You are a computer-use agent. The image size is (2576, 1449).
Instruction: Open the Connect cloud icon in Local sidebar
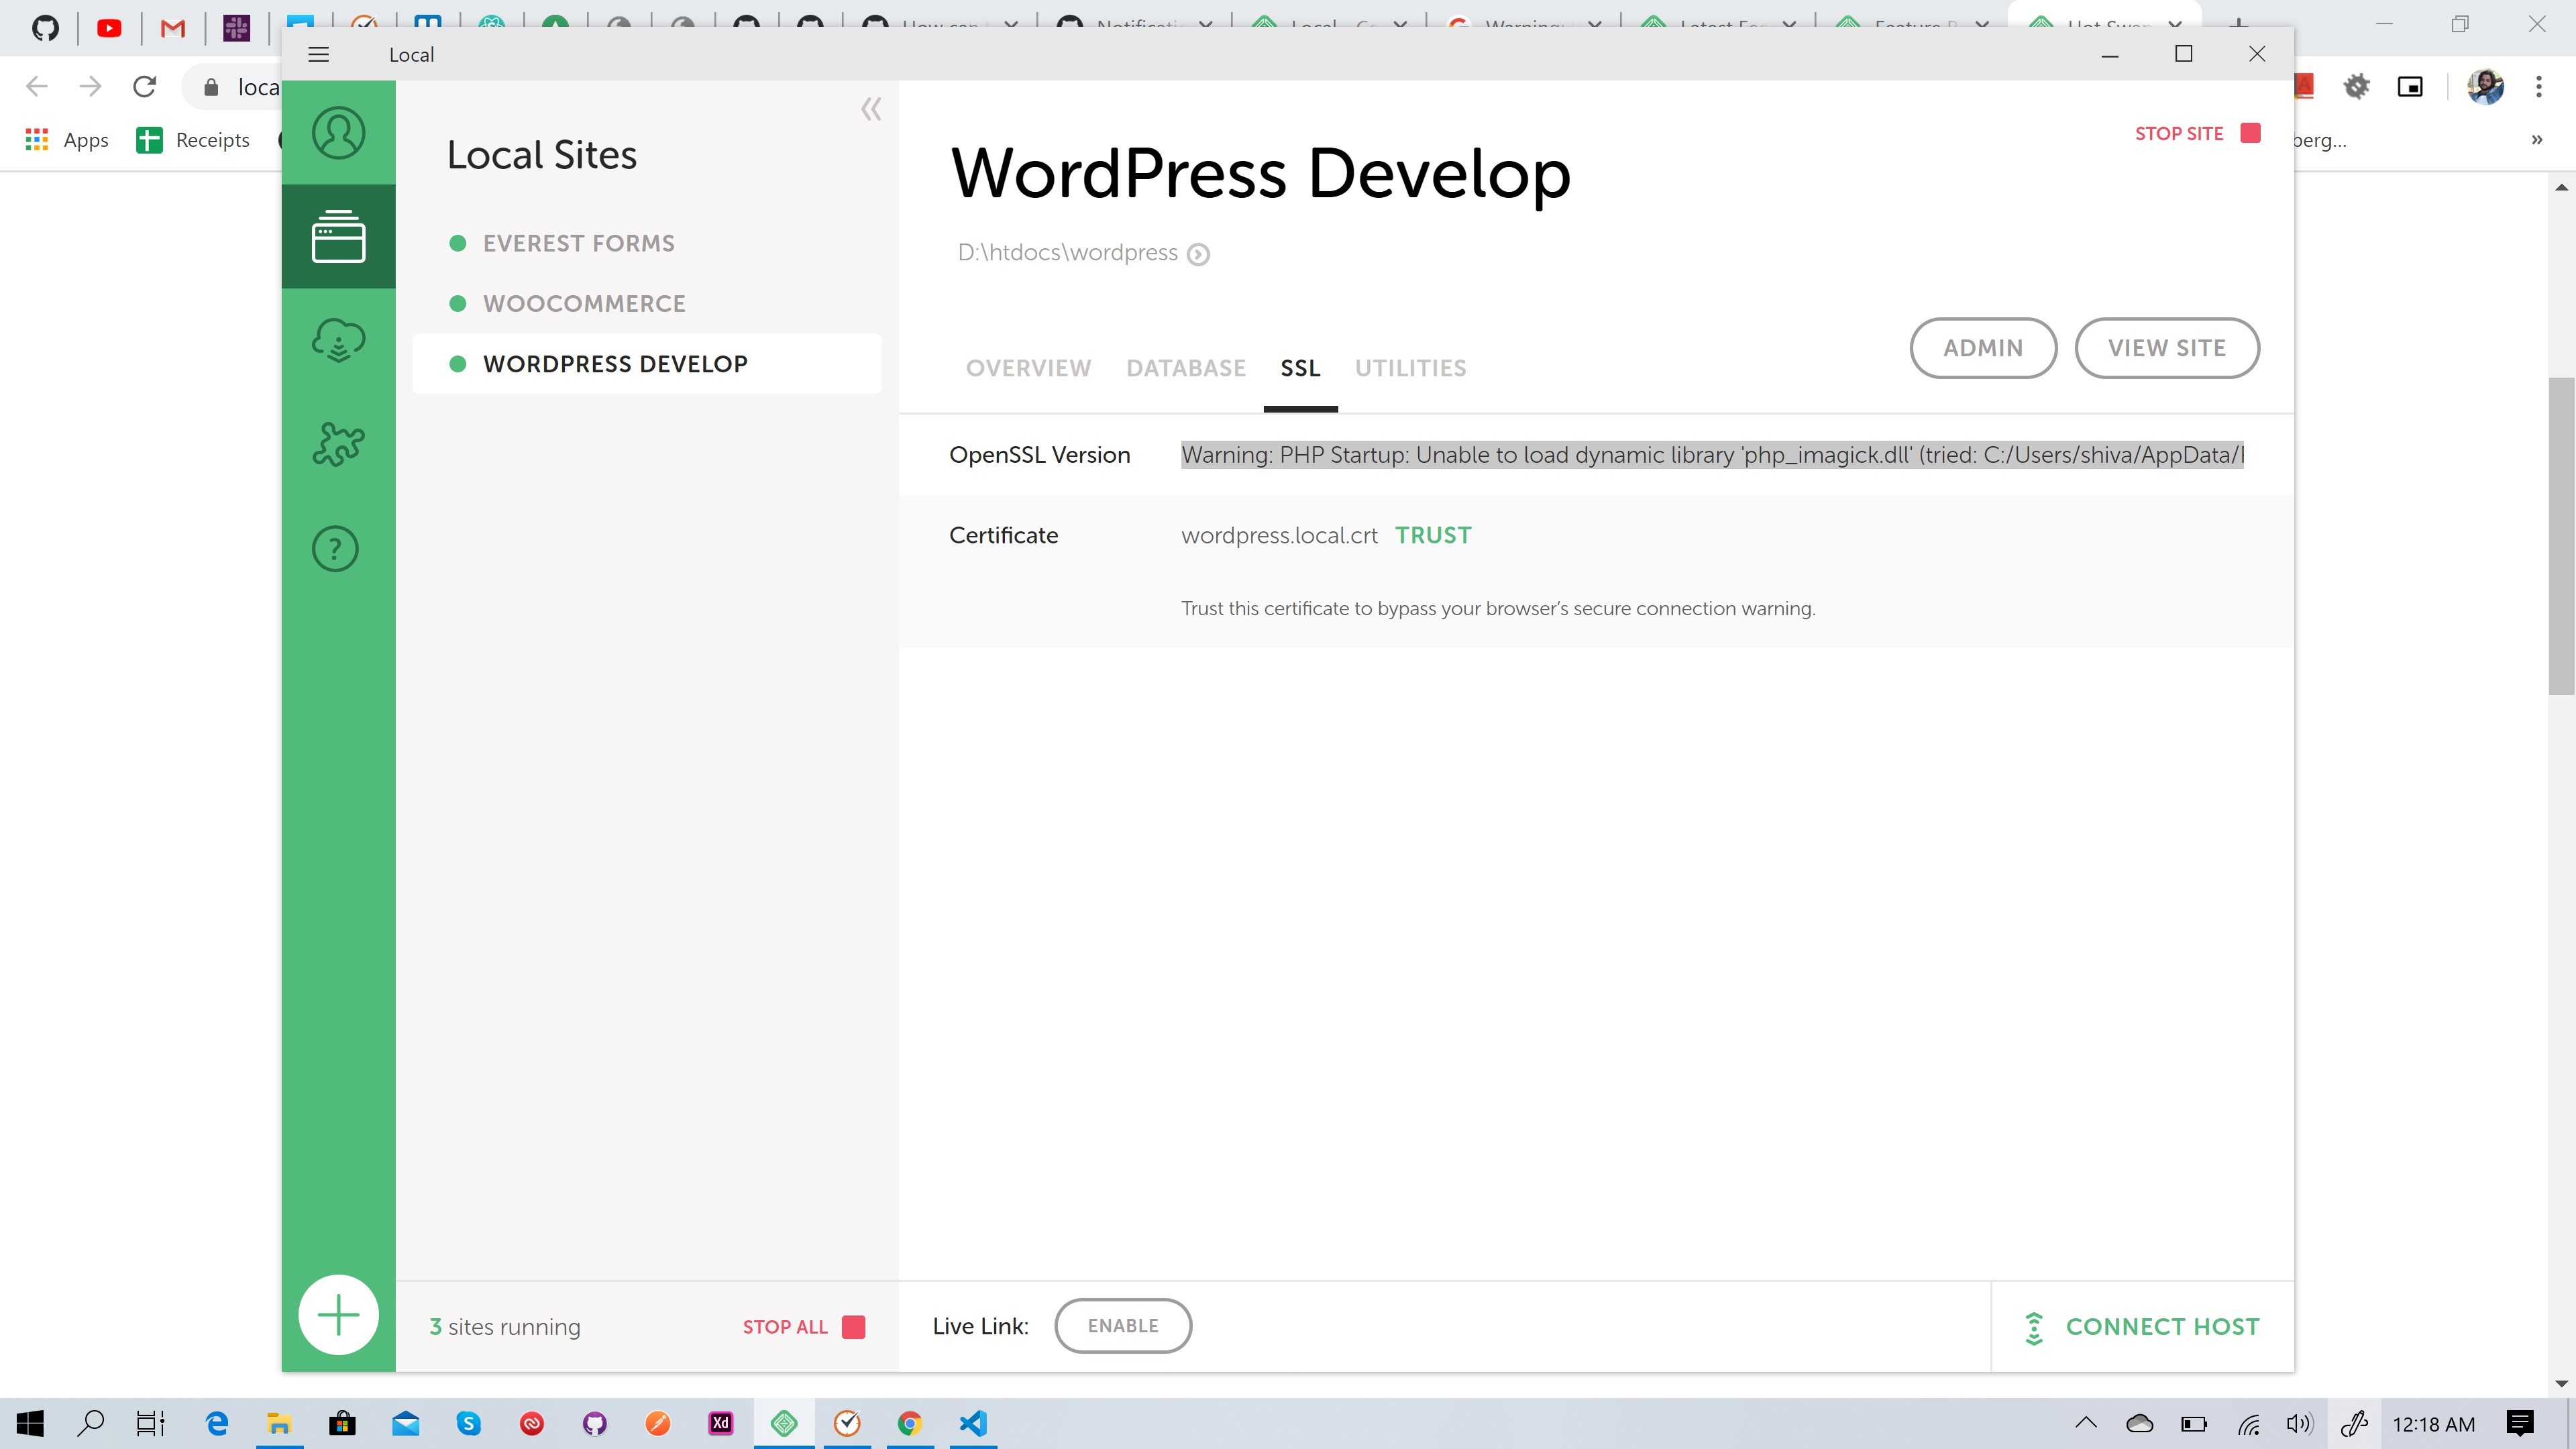click(x=338, y=340)
